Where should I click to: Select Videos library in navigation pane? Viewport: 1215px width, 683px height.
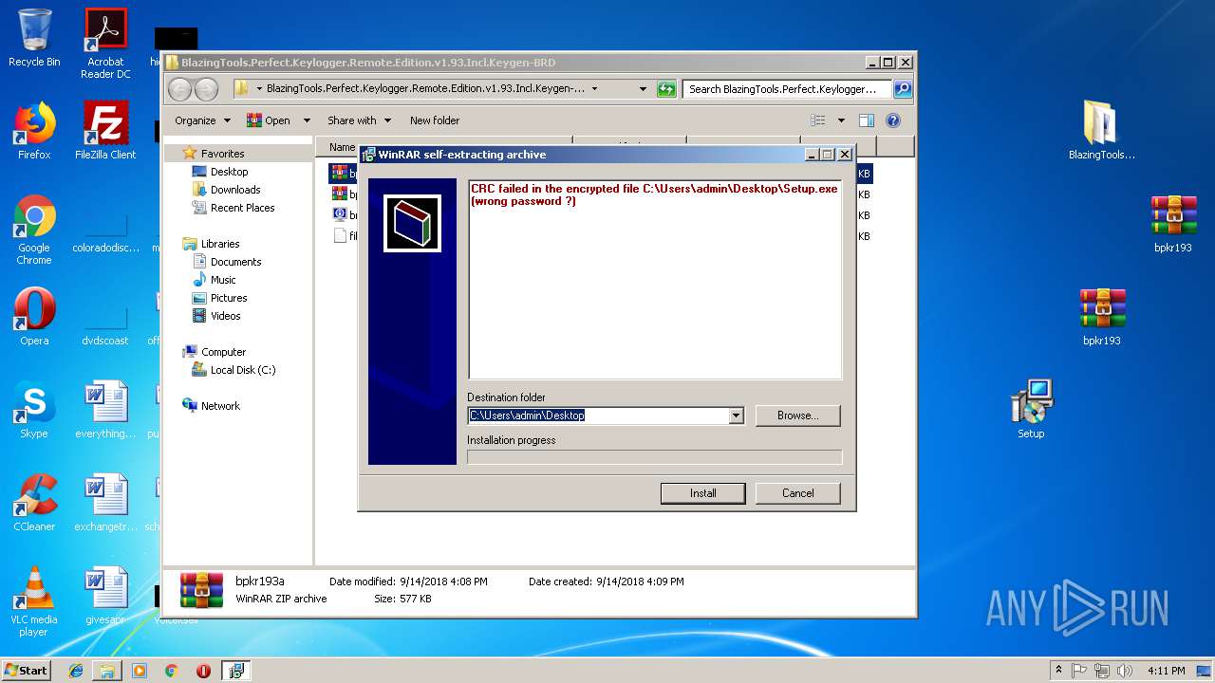point(225,316)
